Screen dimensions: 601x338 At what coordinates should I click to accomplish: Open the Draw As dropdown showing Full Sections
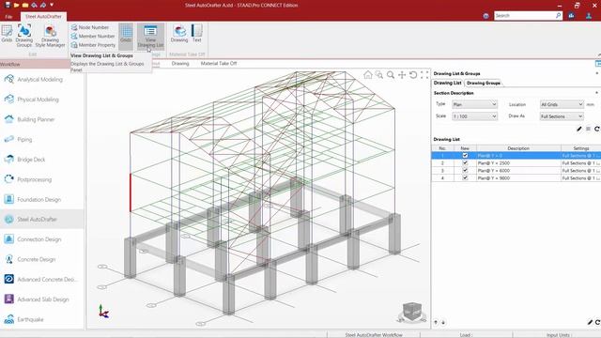tap(562, 116)
